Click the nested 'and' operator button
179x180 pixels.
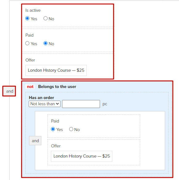[x=35, y=141]
